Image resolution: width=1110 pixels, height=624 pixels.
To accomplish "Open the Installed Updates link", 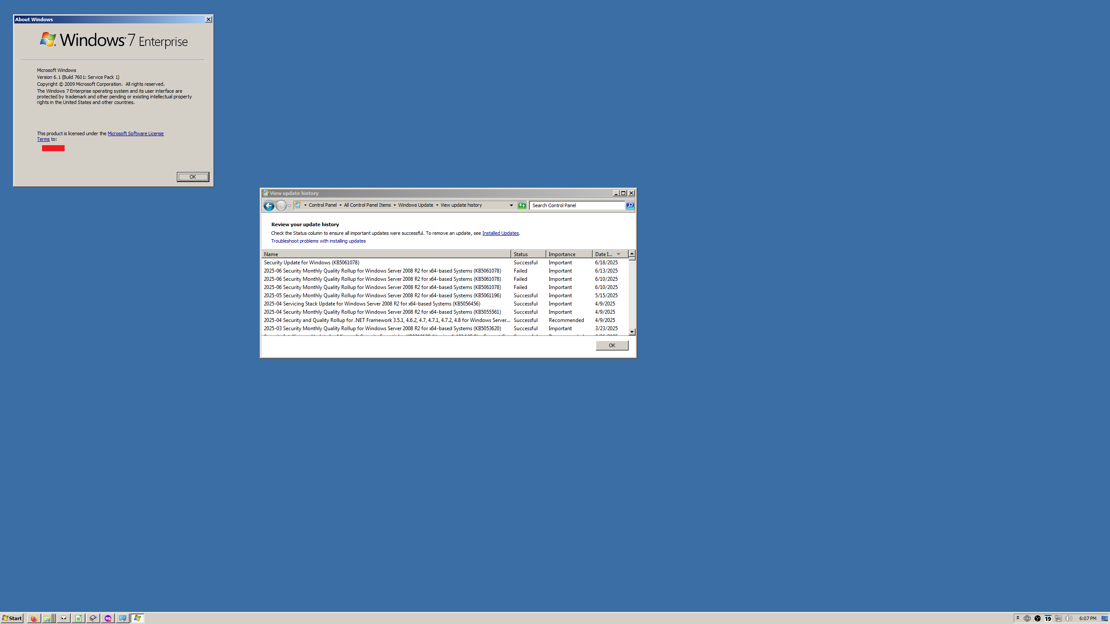I will (x=500, y=233).
